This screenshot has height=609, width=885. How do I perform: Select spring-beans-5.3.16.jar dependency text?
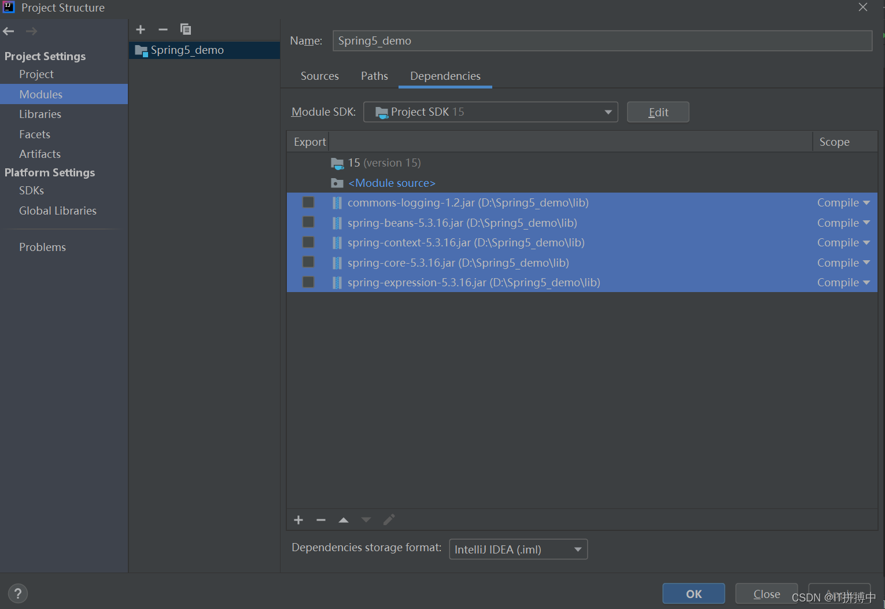[x=462, y=223]
